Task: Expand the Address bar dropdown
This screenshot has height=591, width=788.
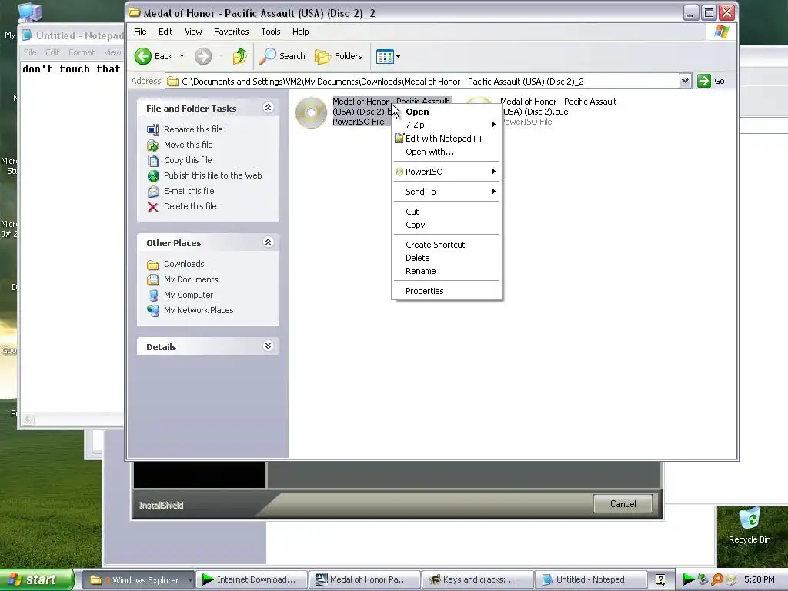Action: point(685,81)
